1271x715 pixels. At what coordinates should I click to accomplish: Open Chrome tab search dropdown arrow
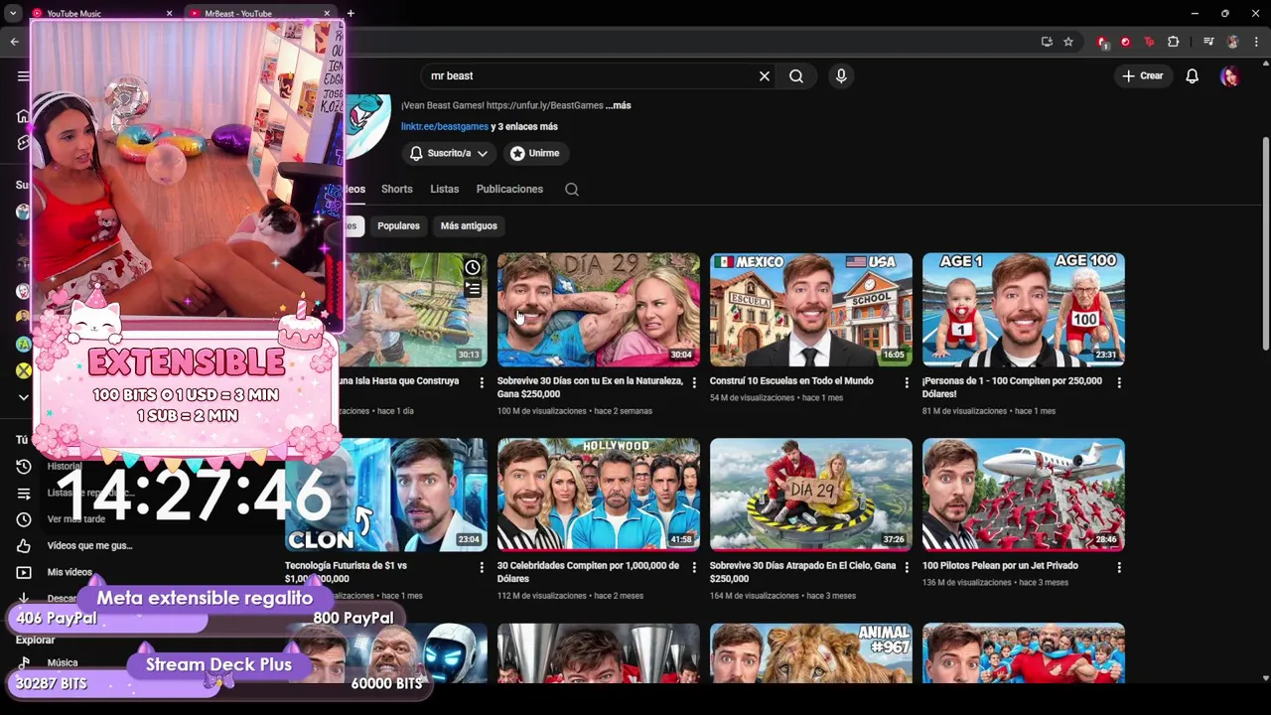13,14
